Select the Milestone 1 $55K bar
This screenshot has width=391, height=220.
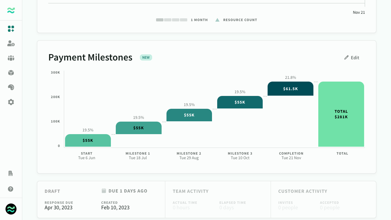tap(139, 128)
